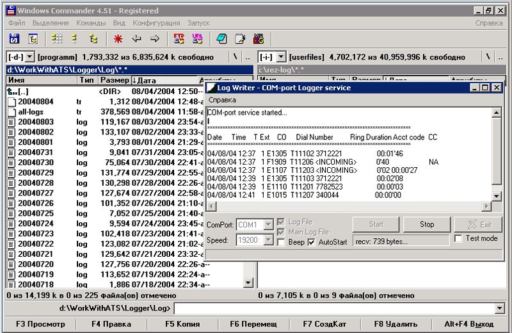Click the red asterisk toolbar icon
The height and width of the screenshot is (333, 512).
click(x=118, y=39)
